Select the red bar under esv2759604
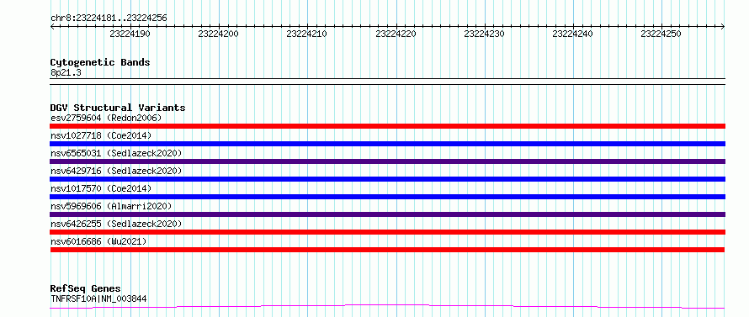Screen dimensions: 749x317 click(x=387, y=126)
